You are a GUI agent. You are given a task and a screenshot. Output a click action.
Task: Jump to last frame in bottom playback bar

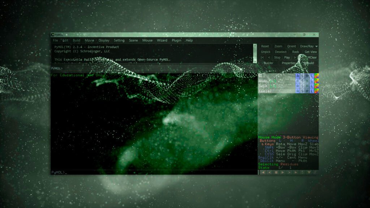(x=296, y=172)
